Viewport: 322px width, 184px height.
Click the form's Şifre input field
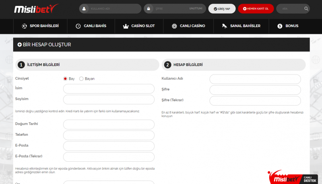pyautogui.click(x=255, y=90)
